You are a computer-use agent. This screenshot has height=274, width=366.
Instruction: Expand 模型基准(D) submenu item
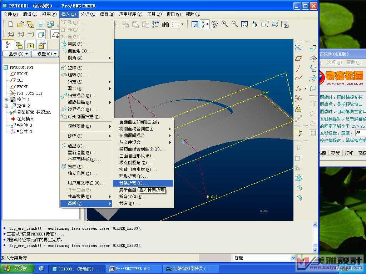tap(86, 126)
